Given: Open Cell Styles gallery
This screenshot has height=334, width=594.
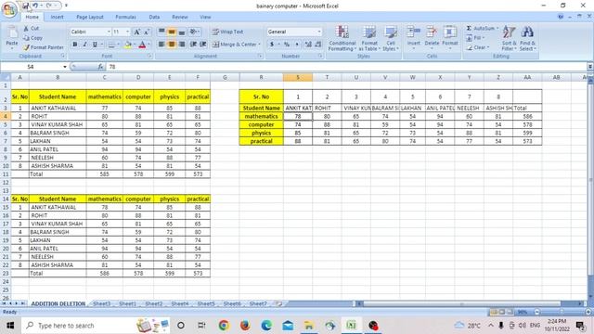Looking at the screenshot, I should pyautogui.click(x=391, y=38).
